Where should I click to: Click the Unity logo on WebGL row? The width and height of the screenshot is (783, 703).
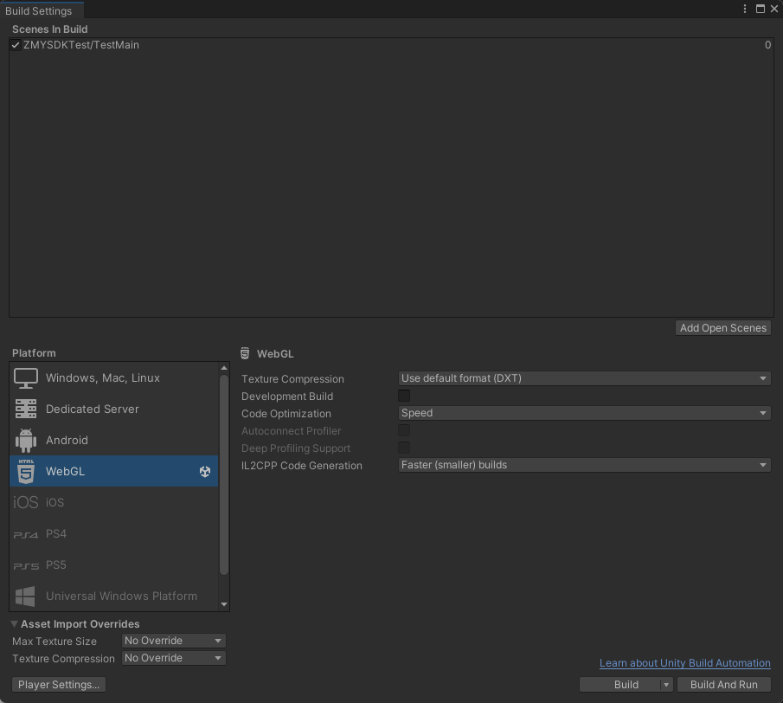(205, 472)
